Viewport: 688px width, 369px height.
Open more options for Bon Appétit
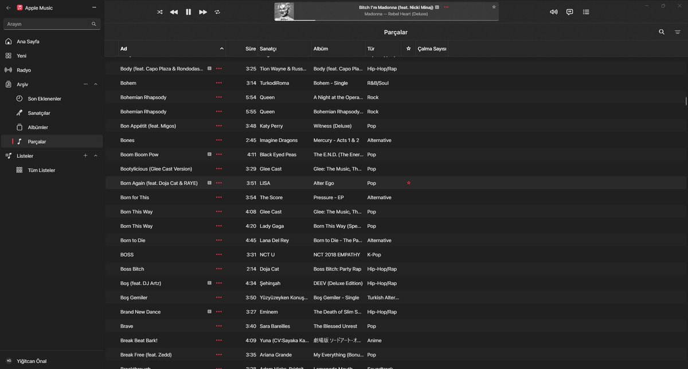click(x=218, y=126)
